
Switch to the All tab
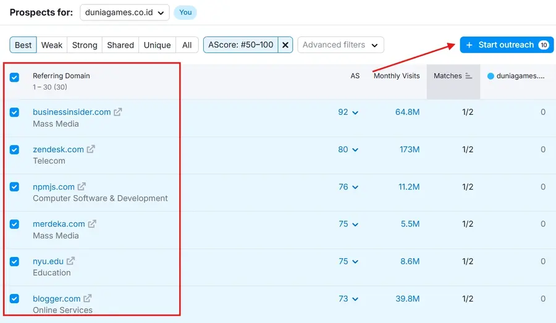click(x=187, y=45)
